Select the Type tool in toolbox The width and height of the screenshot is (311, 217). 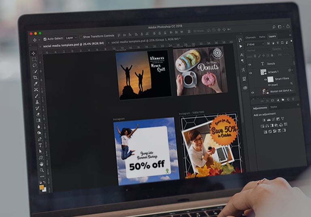point(40,145)
